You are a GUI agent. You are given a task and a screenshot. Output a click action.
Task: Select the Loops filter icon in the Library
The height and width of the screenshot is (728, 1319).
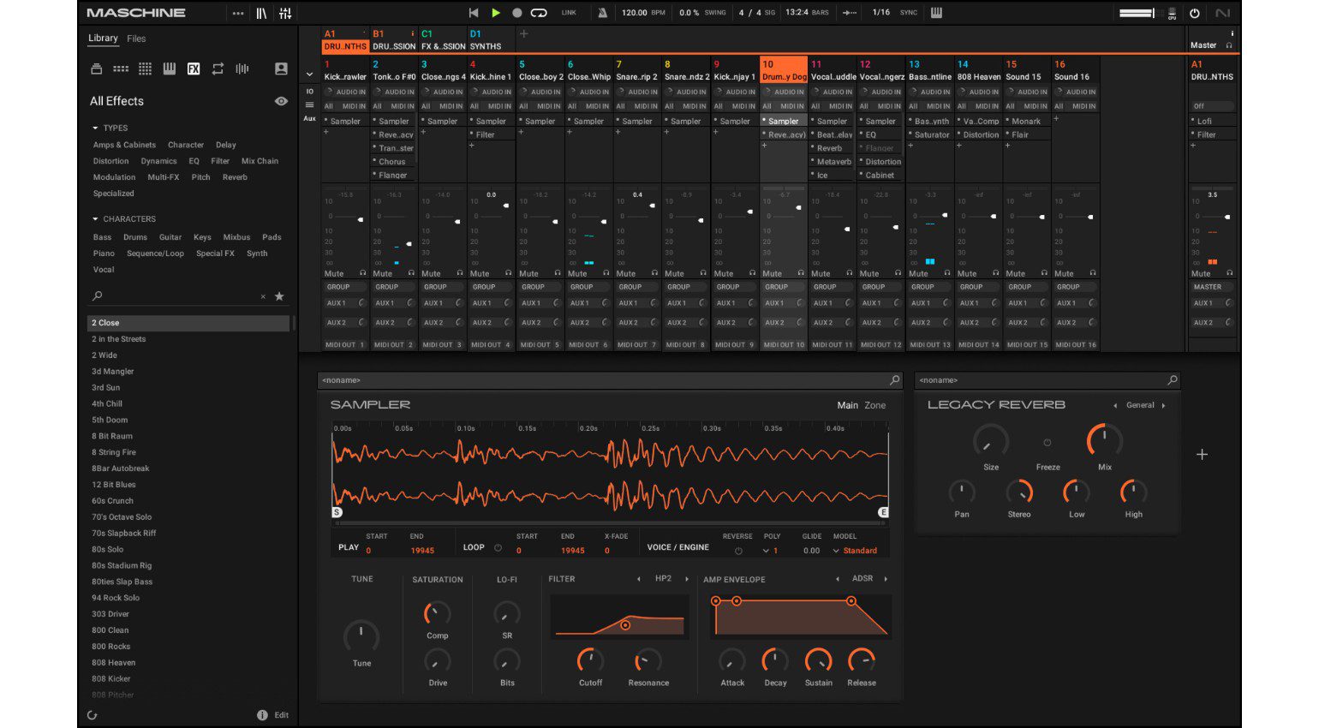[218, 69]
